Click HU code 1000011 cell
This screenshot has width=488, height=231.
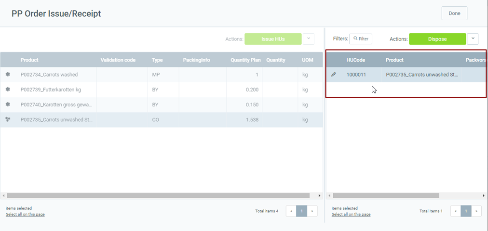[x=362, y=75]
